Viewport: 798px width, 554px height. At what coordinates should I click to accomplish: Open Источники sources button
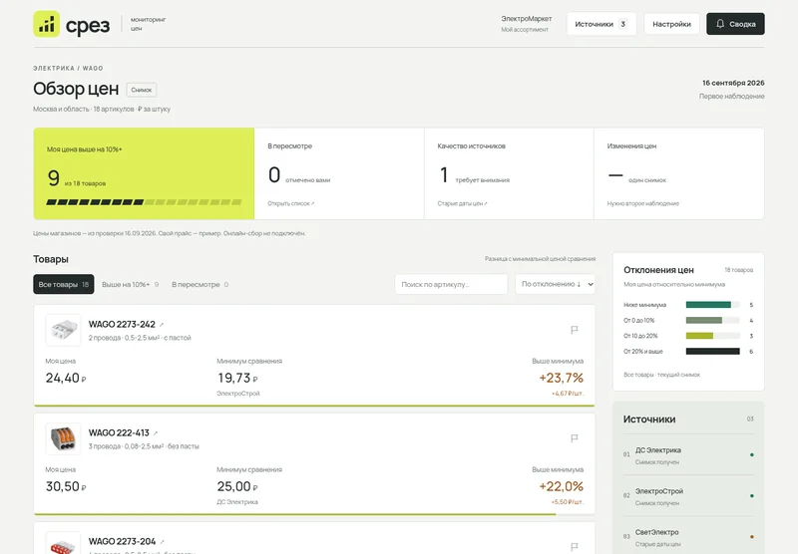click(601, 24)
